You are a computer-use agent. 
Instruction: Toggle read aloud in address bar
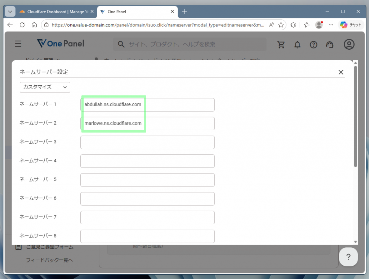[272, 25]
